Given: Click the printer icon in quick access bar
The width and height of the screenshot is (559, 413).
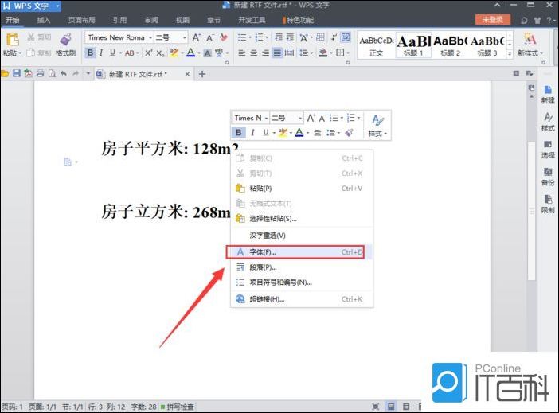Looking at the screenshot, I should click(x=41, y=74).
